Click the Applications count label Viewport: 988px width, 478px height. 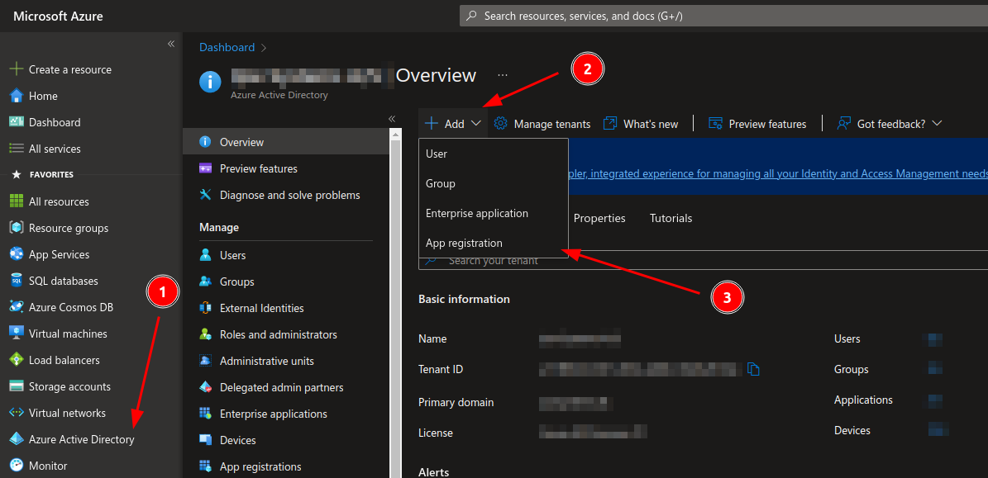863,400
